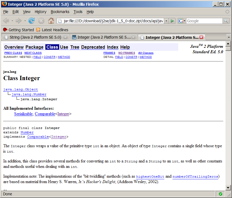This screenshot has height=198, width=232.
Task: Open the Home page icon
Action: [51, 21]
